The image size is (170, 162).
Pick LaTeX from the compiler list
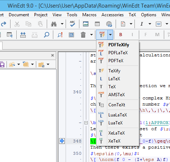(117, 79)
